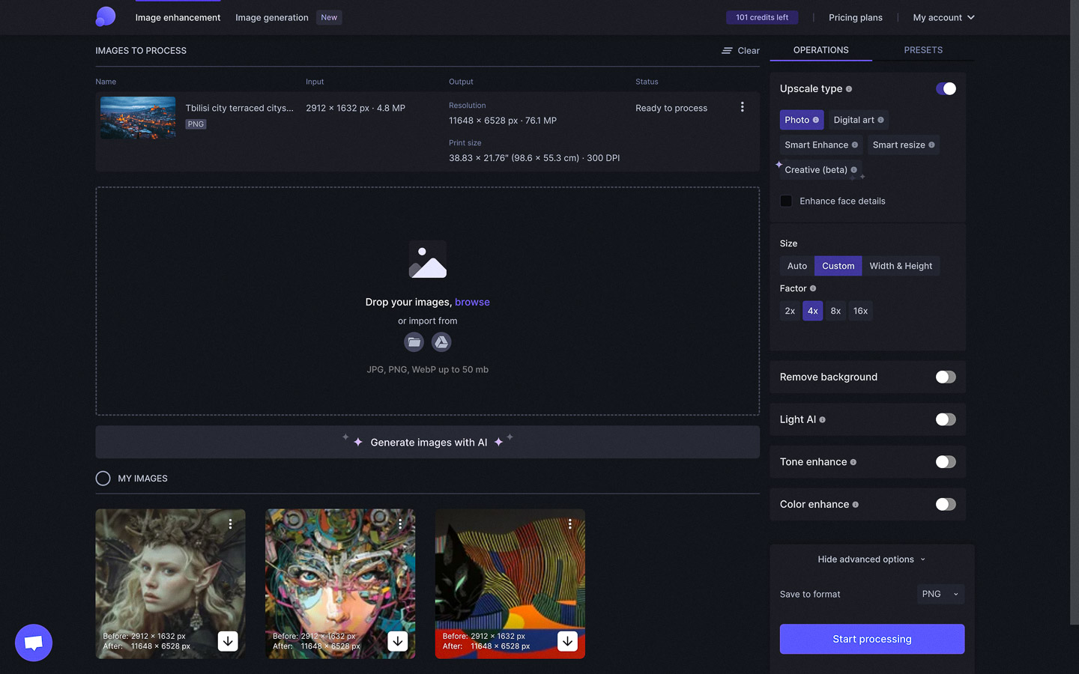Select all with My Images radio circle

[103, 479]
